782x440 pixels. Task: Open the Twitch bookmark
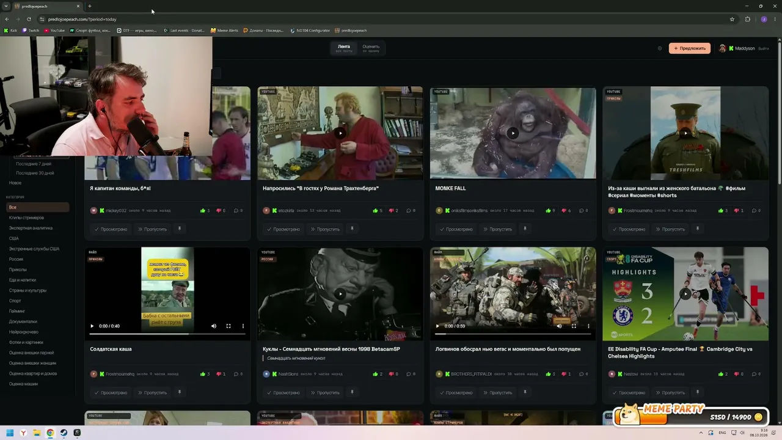(30, 31)
